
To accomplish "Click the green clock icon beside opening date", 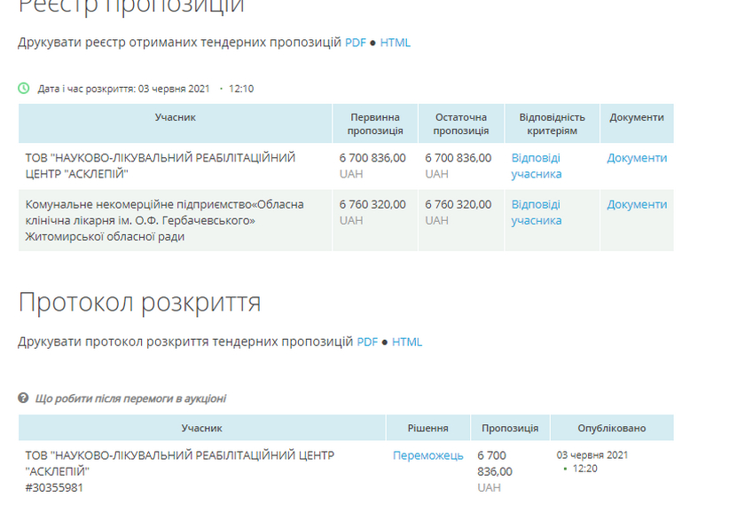I will coord(24,88).
